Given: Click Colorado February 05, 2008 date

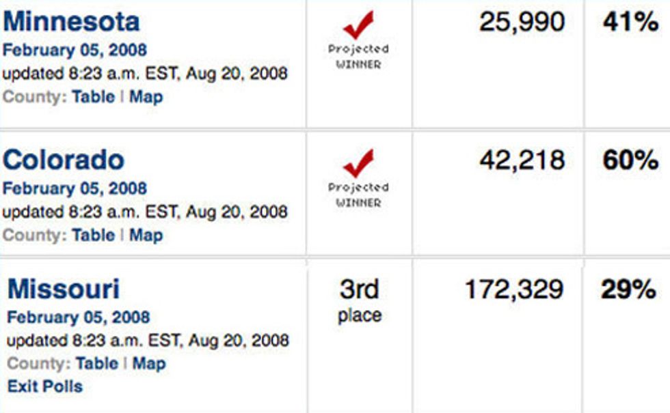Looking at the screenshot, I should click(75, 188).
